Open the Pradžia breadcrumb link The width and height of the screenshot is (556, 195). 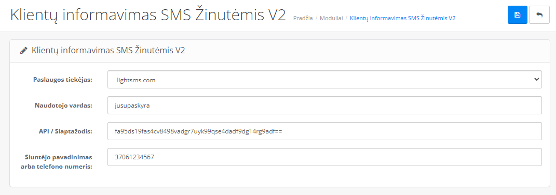tap(303, 18)
